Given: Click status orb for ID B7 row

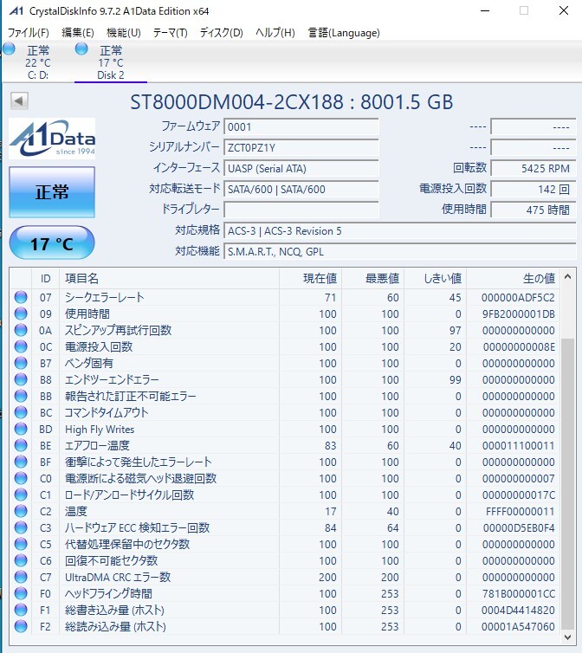Looking at the screenshot, I should pos(21,363).
